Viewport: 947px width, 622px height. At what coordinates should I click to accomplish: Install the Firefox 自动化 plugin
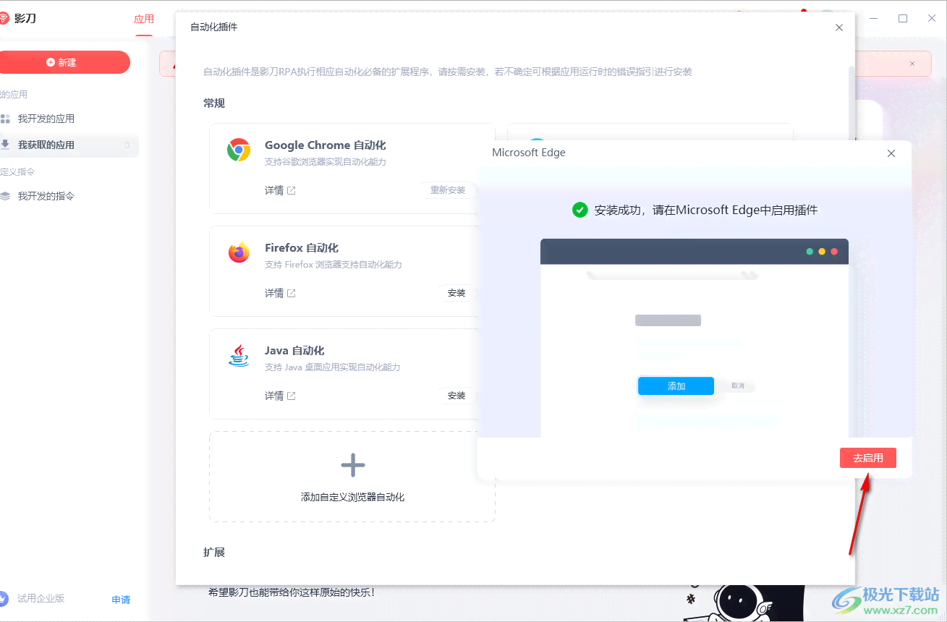tap(456, 293)
